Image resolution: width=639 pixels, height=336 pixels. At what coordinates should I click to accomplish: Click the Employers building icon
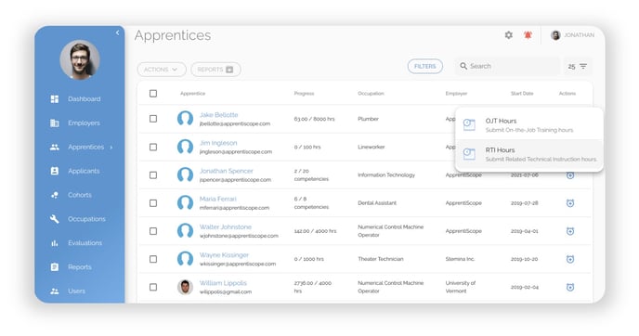click(x=55, y=123)
